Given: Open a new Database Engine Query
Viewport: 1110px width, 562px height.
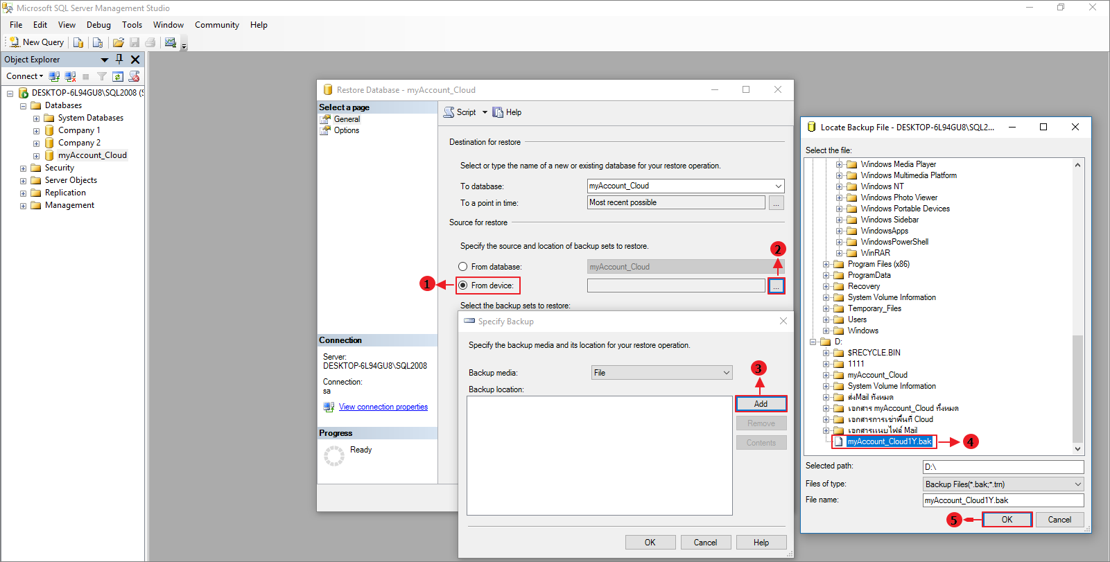Looking at the screenshot, I should [x=78, y=42].
